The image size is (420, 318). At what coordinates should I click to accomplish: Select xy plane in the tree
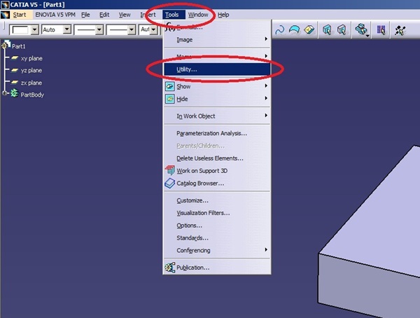tap(31, 58)
